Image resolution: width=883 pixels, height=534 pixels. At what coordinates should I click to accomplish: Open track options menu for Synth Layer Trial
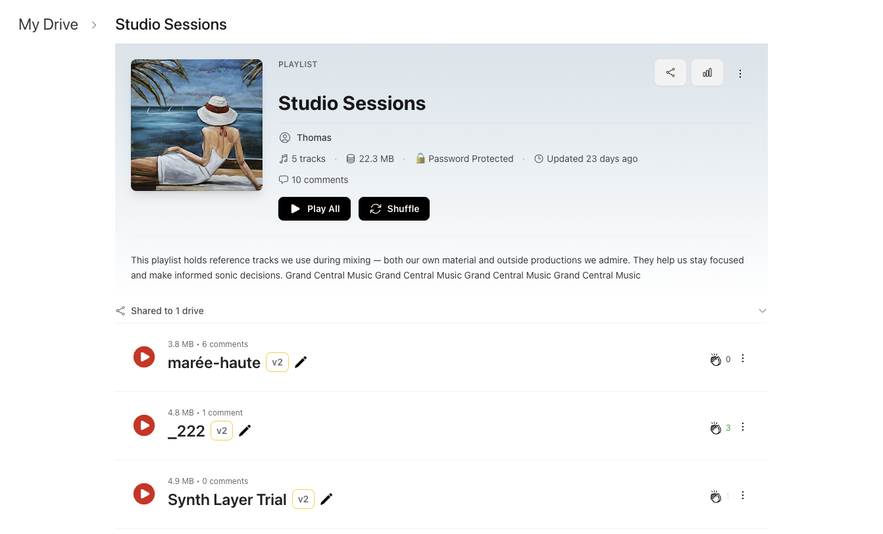pos(743,495)
